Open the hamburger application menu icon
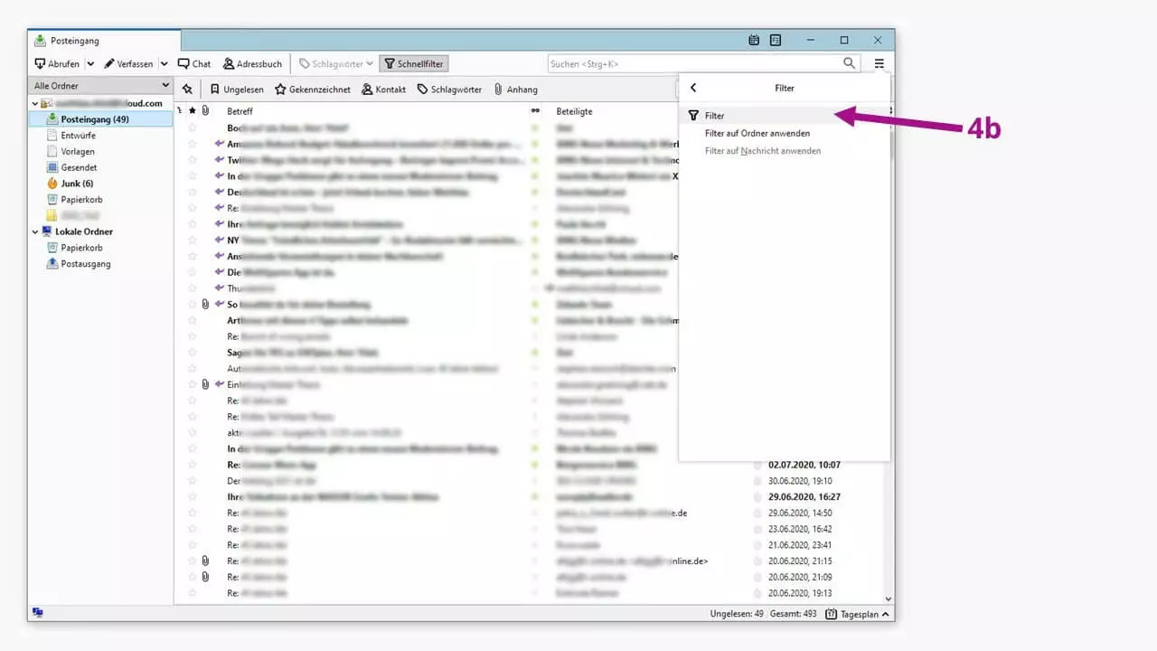The height and width of the screenshot is (651, 1157). pyautogui.click(x=879, y=63)
